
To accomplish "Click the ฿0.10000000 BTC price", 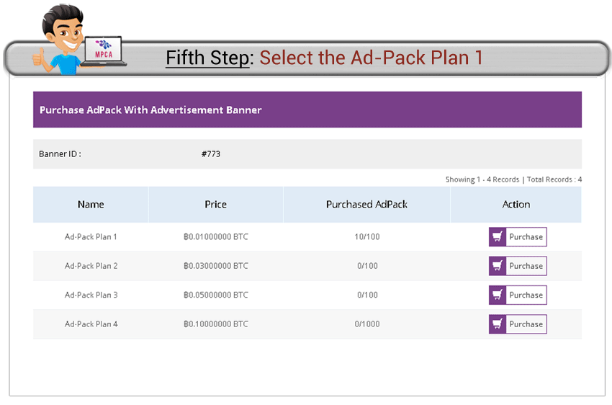I will 216,324.
